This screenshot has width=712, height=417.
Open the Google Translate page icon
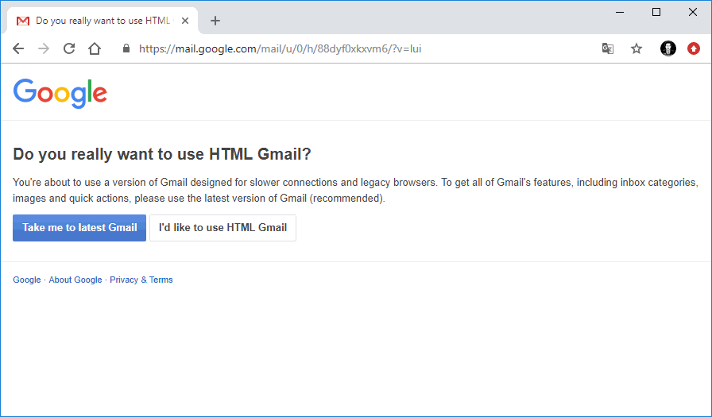click(608, 48)
